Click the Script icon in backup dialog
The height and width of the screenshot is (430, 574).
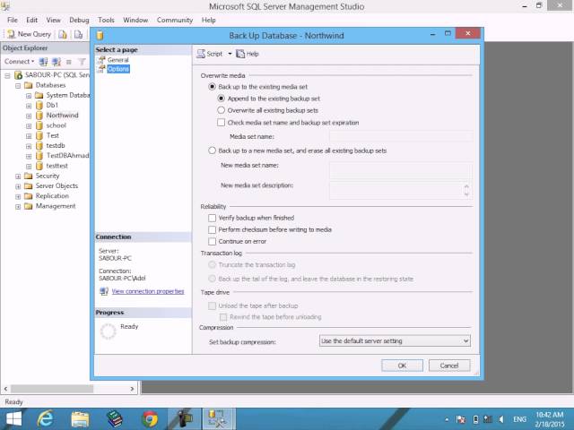(201, 54)
